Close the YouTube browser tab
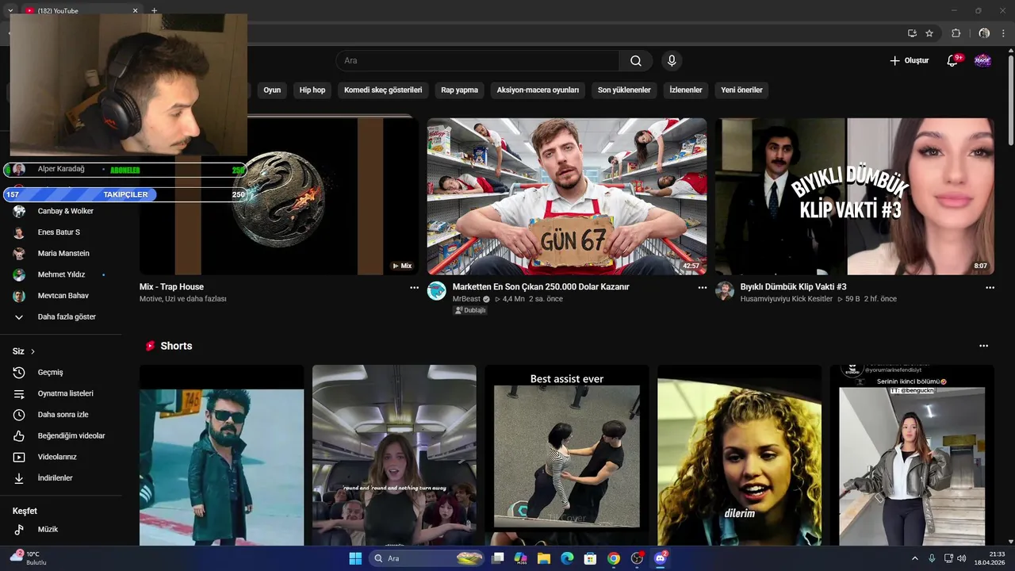This screenshot has width=1015, height=571. coord(135,10)
